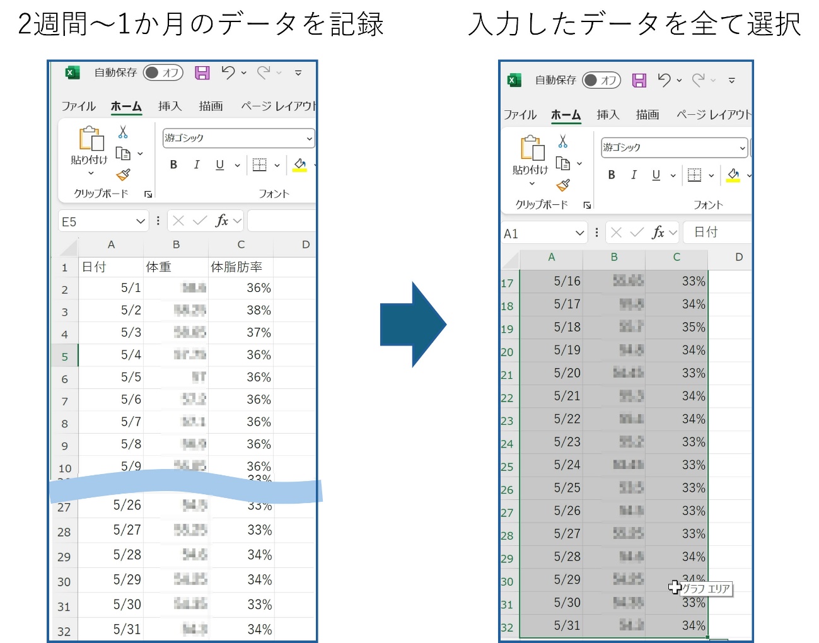Open Undo history dropdown in right window
The width and height of the screenshot is (819, 643).
point(679,81)
